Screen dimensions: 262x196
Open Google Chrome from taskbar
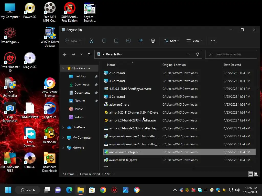[103, 190]
